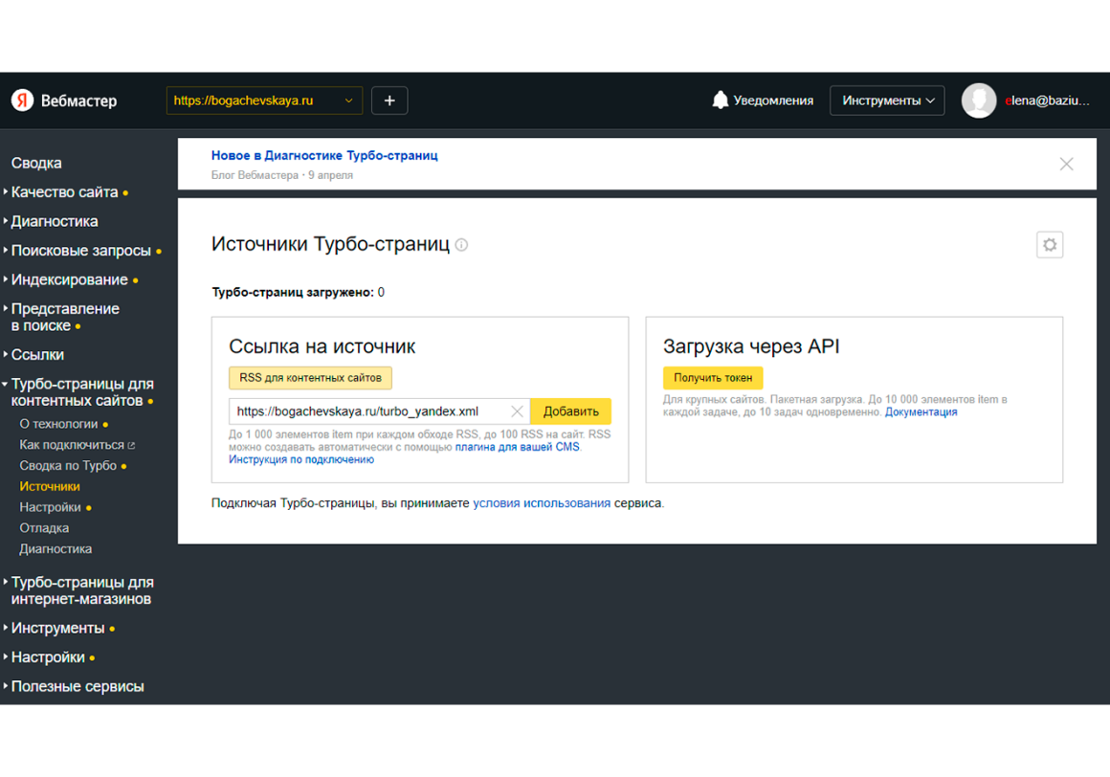Open условия использования link
The image size is (1110, 777).
click(x=542, y=503)
